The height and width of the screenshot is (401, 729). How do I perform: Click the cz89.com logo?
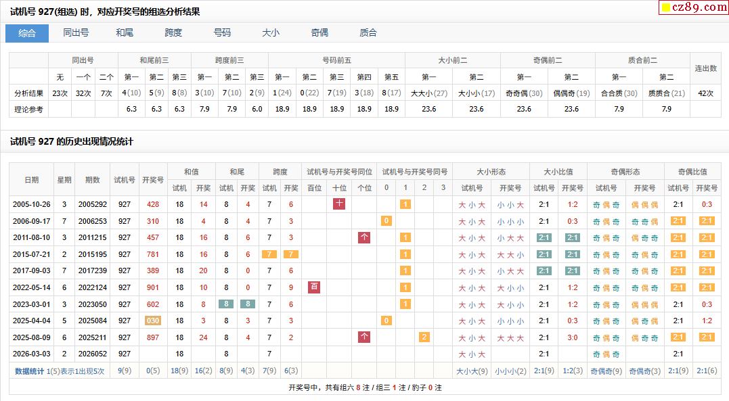[x=694, y=7]
